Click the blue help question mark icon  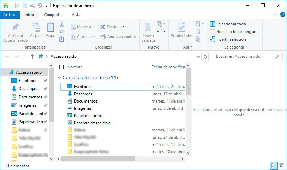[283, 14]
